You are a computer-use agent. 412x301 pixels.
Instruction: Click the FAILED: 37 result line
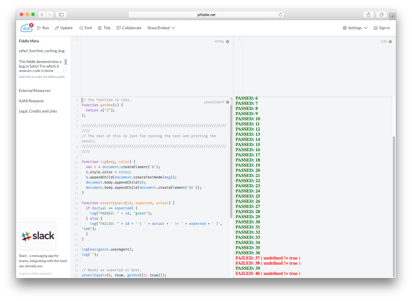tap(268, 258)
